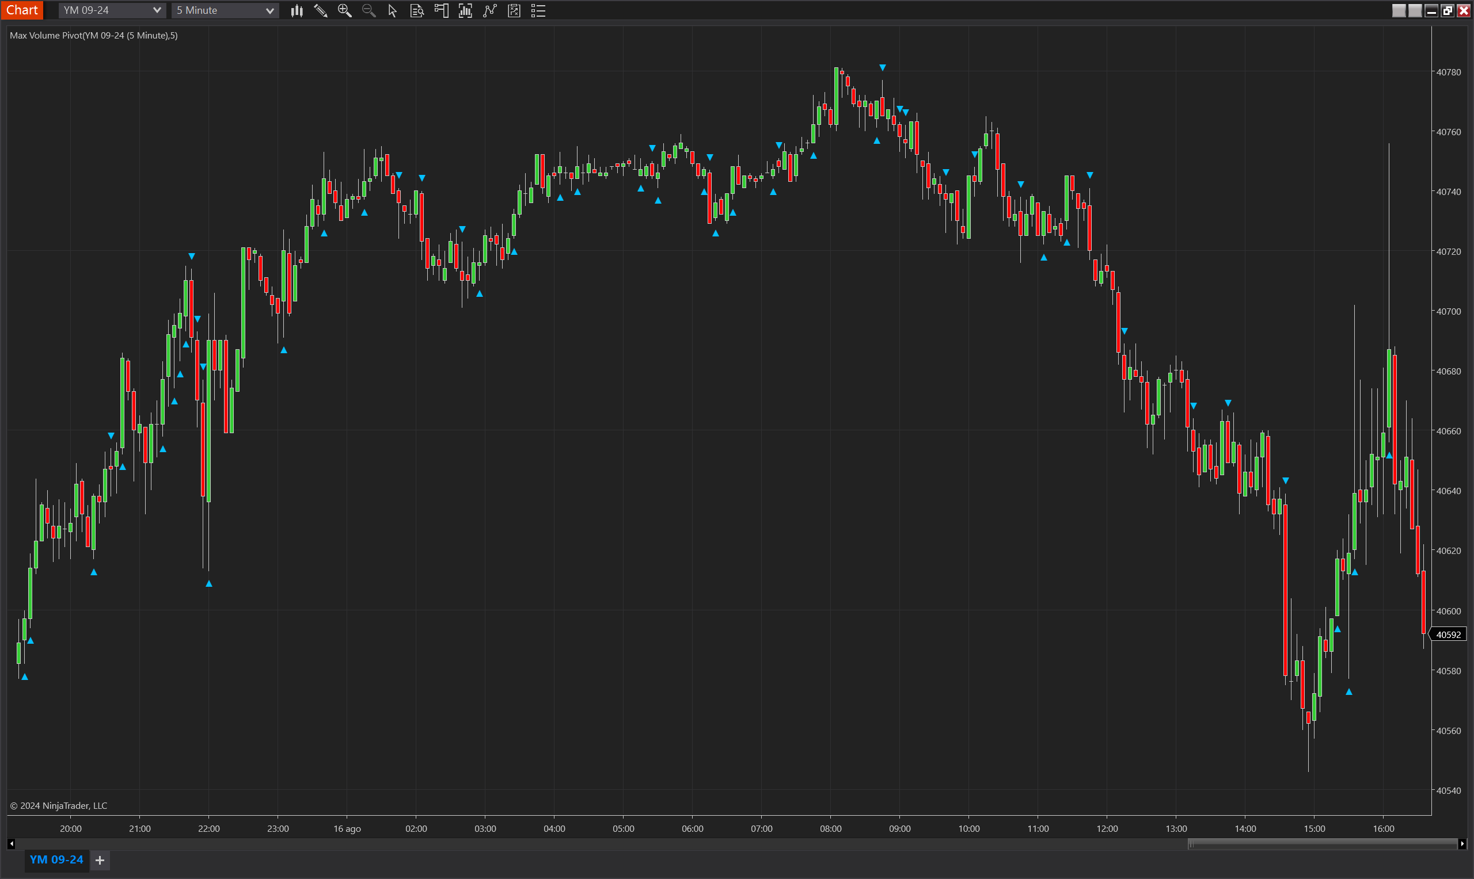
Task: Click the 15:00 time axis label
Action: (1314, 828)
